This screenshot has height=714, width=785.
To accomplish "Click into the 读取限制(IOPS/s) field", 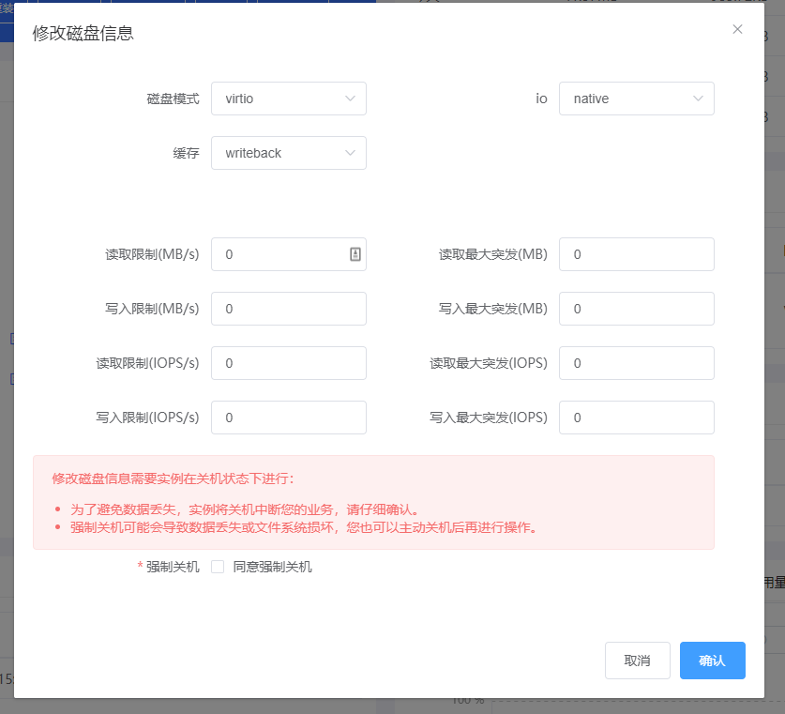I will pos(288,363).
